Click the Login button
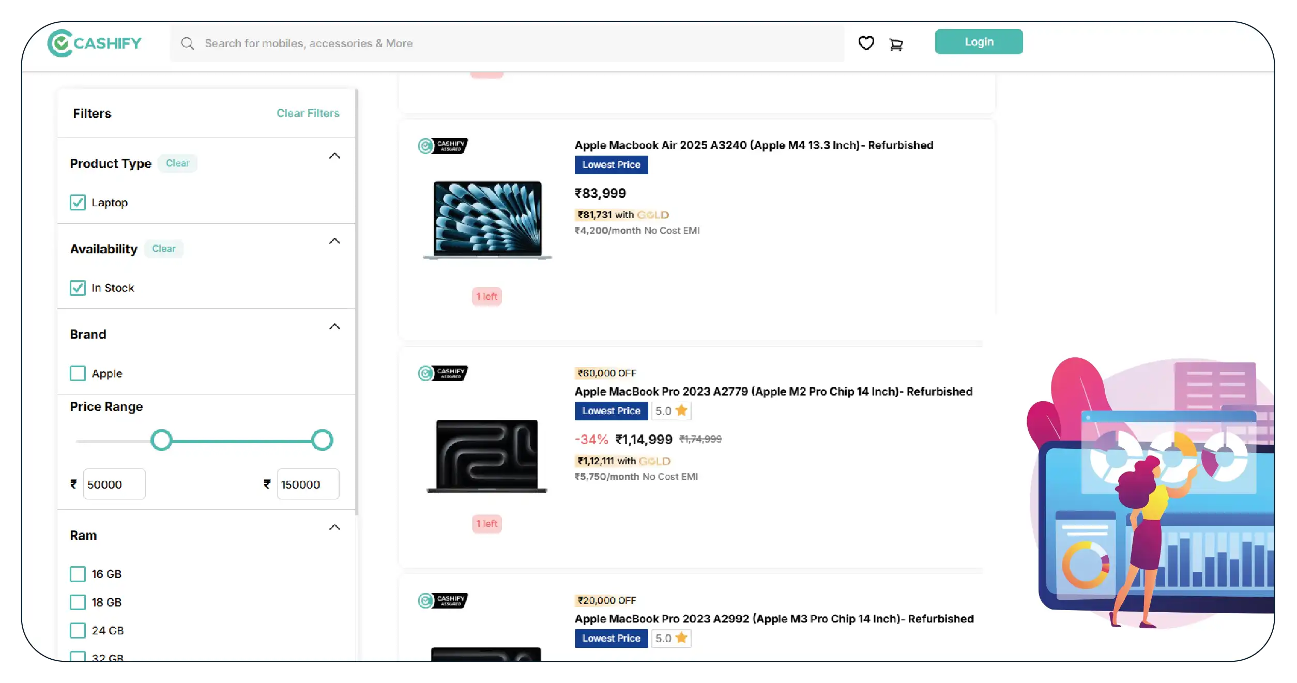Screen dimensions: 1297x683 [978, 42]
